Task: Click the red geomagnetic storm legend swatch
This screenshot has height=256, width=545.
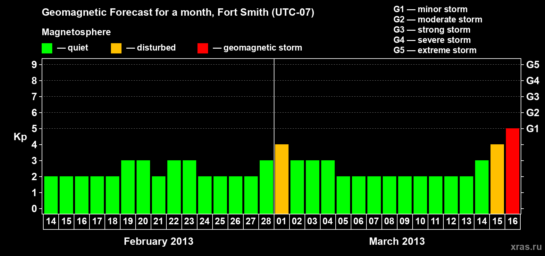Action: pyautogui.click(x=203, y=48)
